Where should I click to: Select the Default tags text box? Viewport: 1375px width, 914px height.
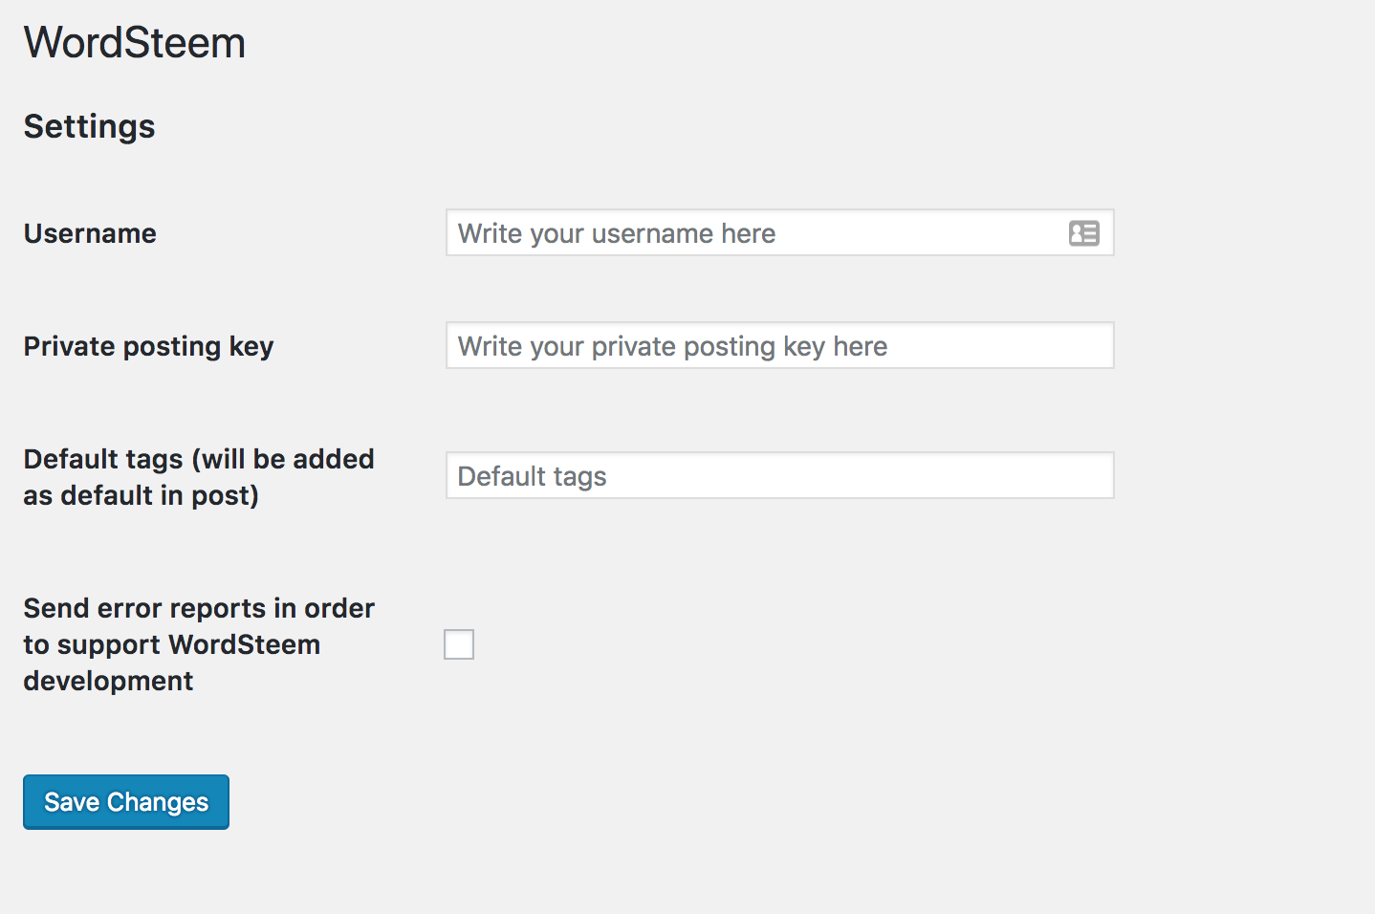coord(861,476)
